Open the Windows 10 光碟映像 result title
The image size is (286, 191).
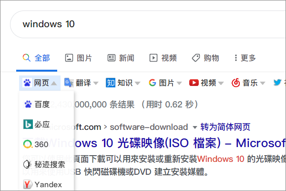click(x=181, y=143)
